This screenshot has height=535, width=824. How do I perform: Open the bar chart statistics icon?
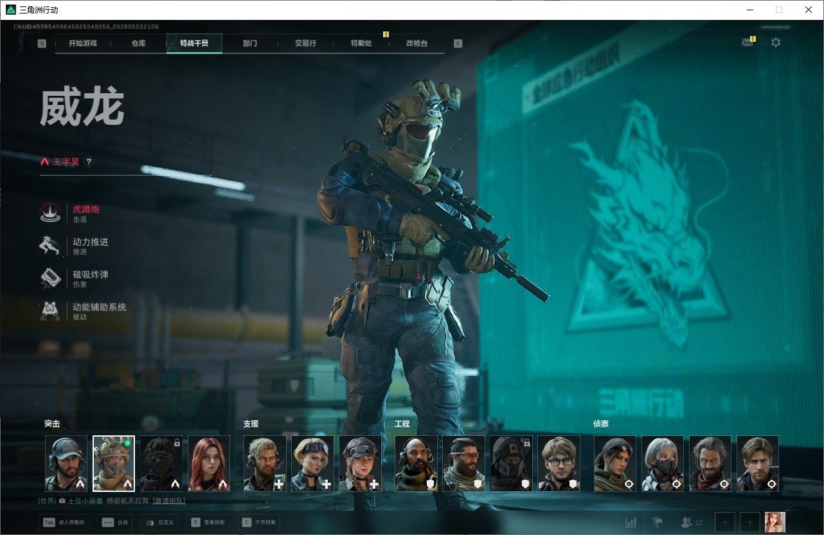click(631, 523)
